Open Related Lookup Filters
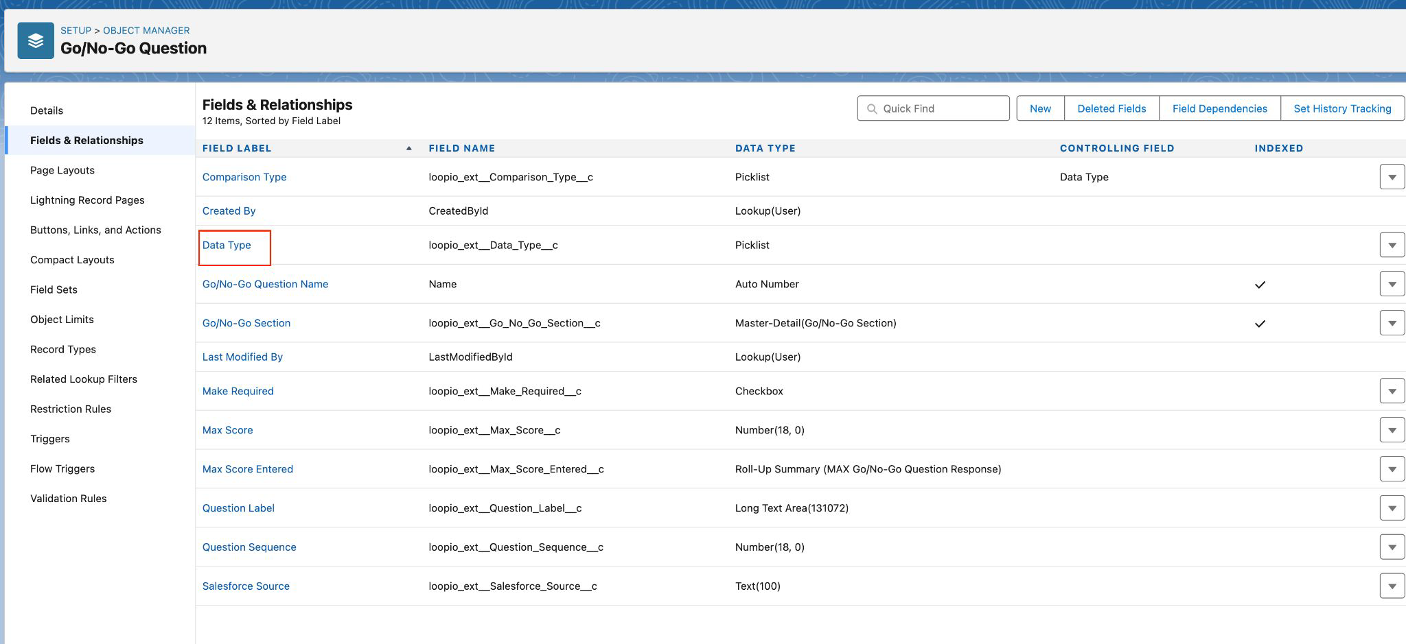This screenshot has width=1406, height=644. pyautogui.click(x=84, y=379)
